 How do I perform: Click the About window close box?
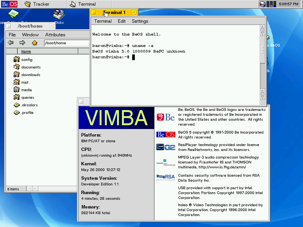(81, 101)
